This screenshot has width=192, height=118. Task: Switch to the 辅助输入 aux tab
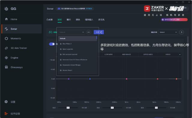pyautogui.click(x=89, y=20)
